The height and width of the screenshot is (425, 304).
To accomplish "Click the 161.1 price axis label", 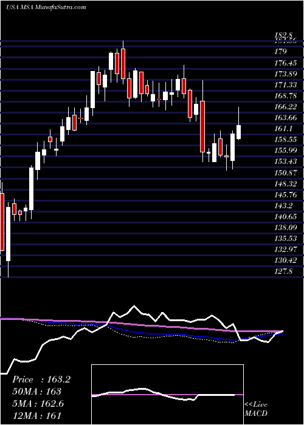I will click(284, 129).
